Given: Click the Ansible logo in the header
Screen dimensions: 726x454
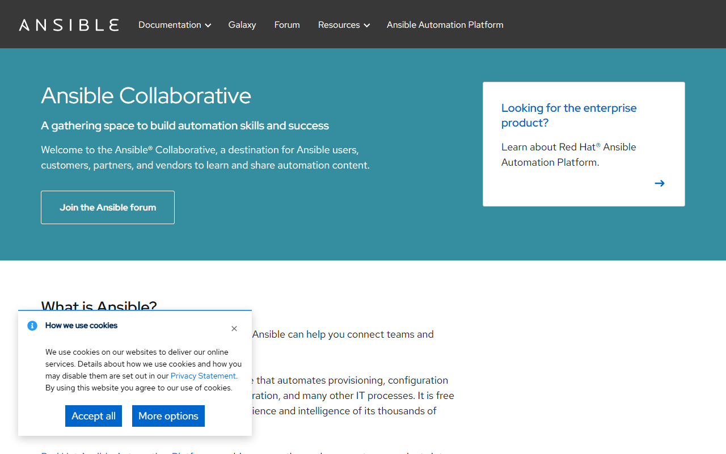Looking at the screenshot, I should click(69, 25).
